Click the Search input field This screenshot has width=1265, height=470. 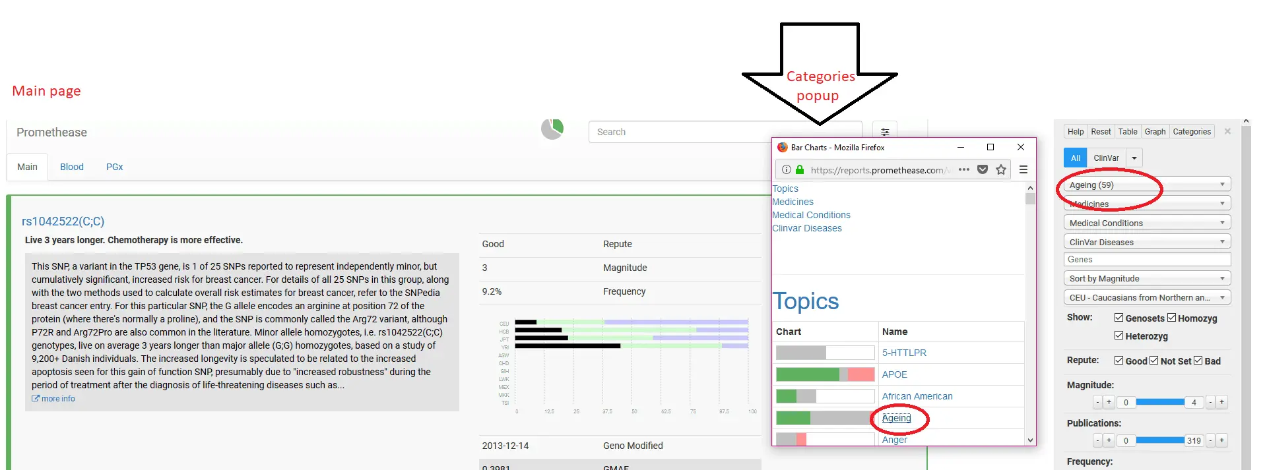(725, 132)
